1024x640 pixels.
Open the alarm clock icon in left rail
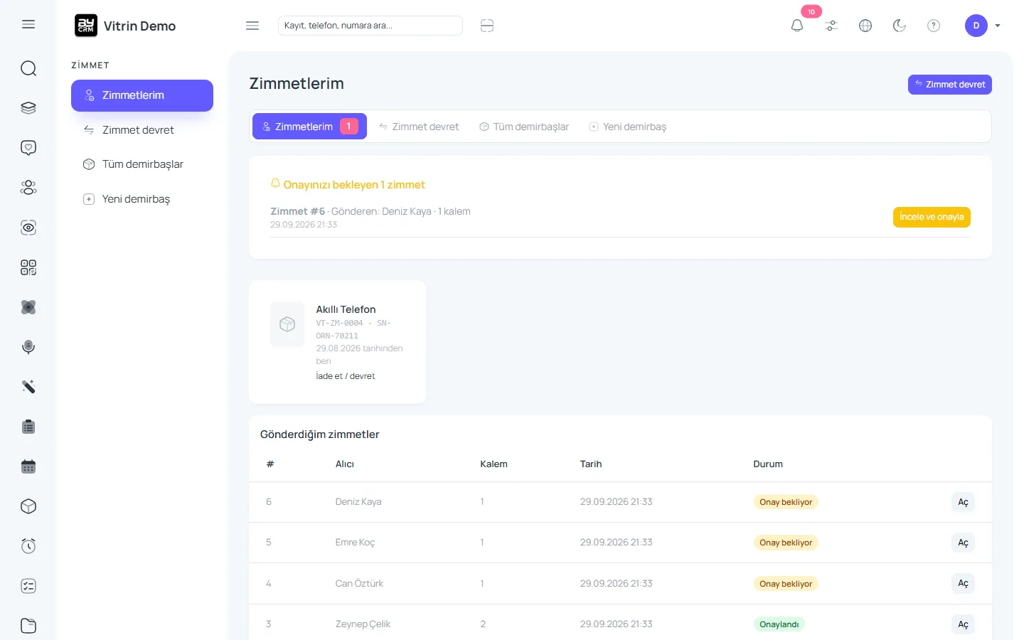28,546
